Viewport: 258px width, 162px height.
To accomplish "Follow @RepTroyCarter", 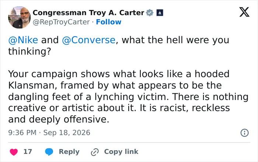I will [109, 22].
